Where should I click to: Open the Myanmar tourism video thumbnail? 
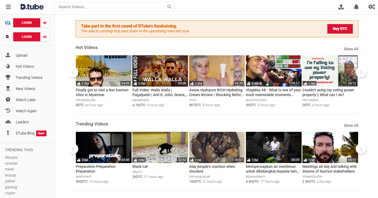(x=104, y=71)
